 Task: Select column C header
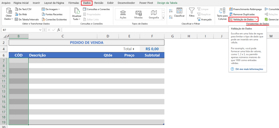pos(63,36)
